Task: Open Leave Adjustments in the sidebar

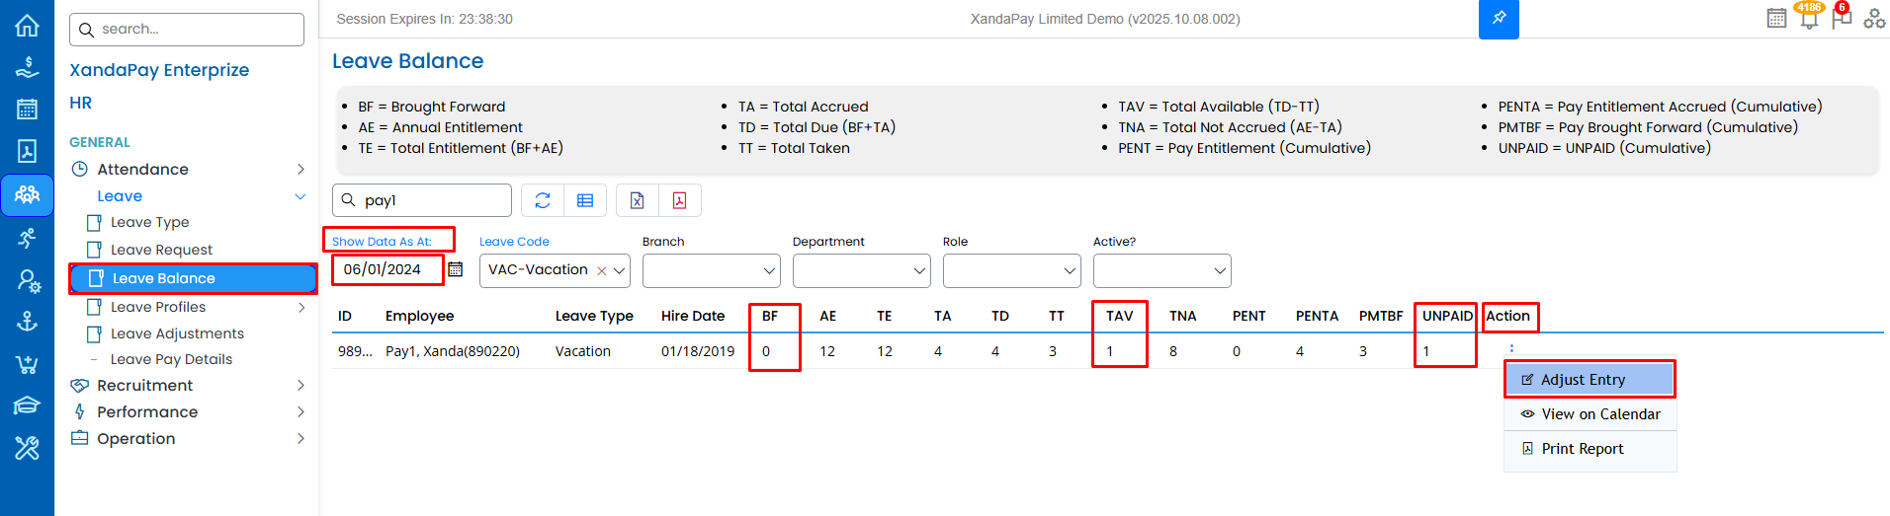Action: 177,333
